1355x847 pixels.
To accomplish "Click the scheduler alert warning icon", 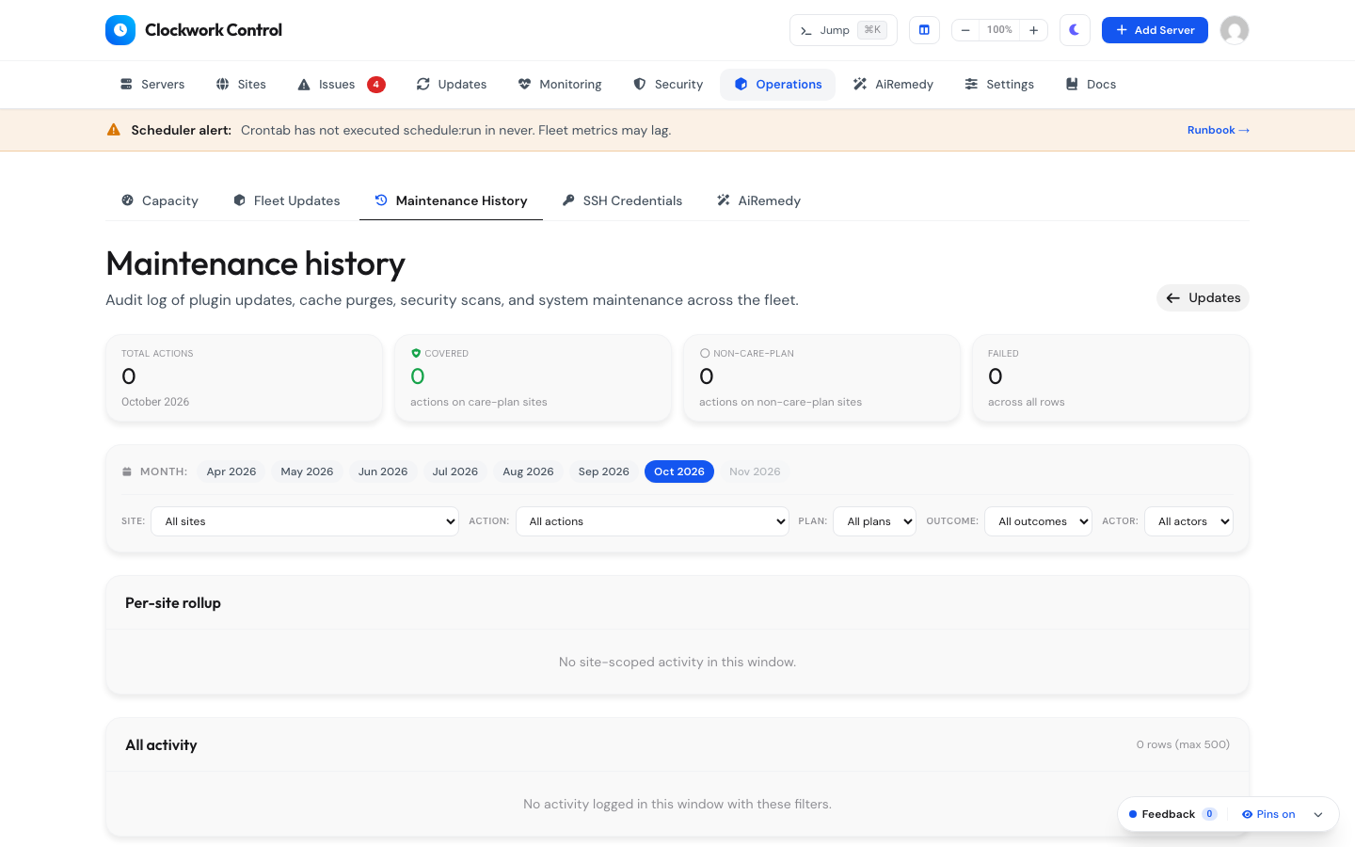I will (x=114, y=130).
